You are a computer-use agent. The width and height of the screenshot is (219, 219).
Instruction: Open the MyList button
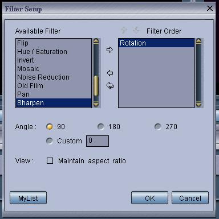pyautogui.click(x=28, y=198)
